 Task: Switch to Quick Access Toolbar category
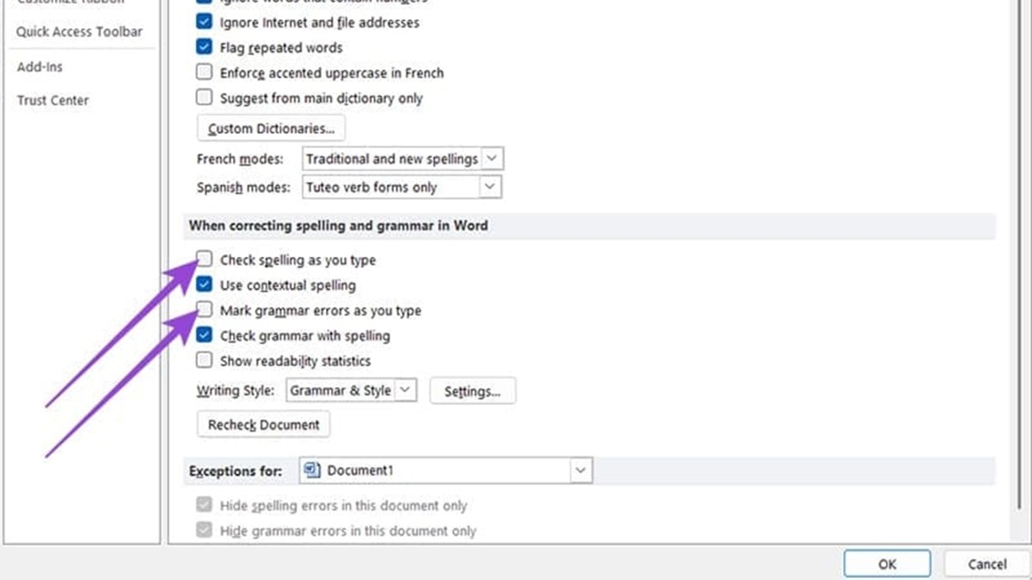tap(79, 32)
